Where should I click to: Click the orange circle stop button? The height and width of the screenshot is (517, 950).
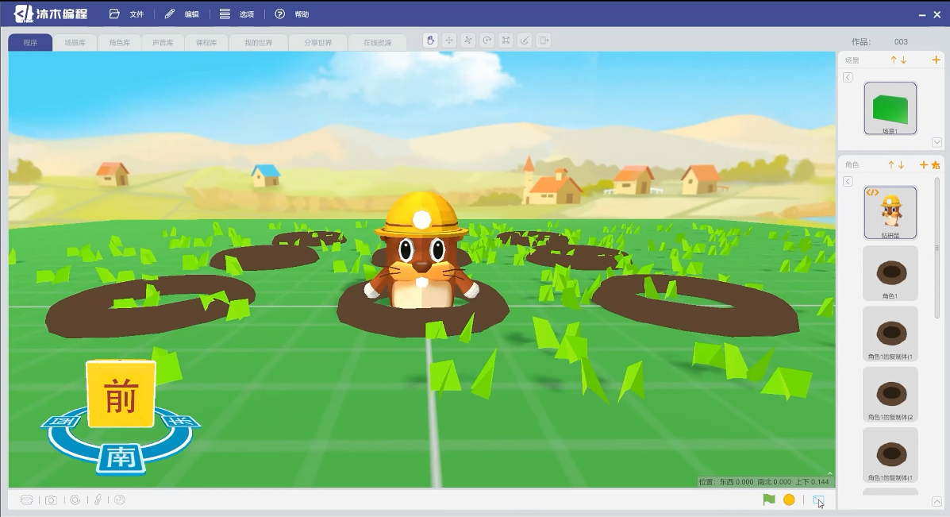click(789, 500)
